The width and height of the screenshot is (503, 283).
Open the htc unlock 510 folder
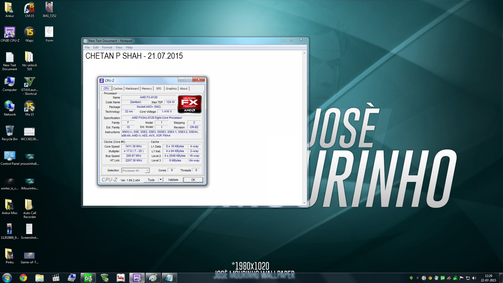(x=30, y=61)
